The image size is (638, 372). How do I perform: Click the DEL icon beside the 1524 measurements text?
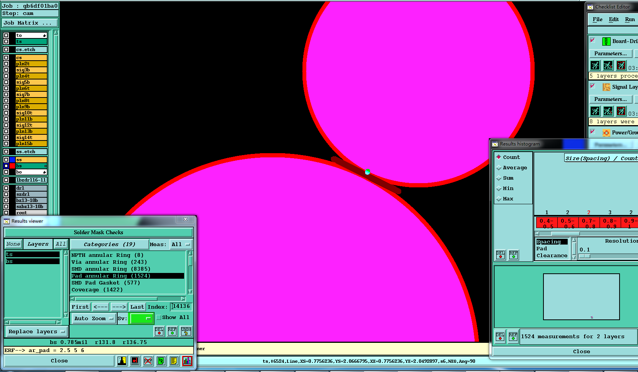coord(500,337)
